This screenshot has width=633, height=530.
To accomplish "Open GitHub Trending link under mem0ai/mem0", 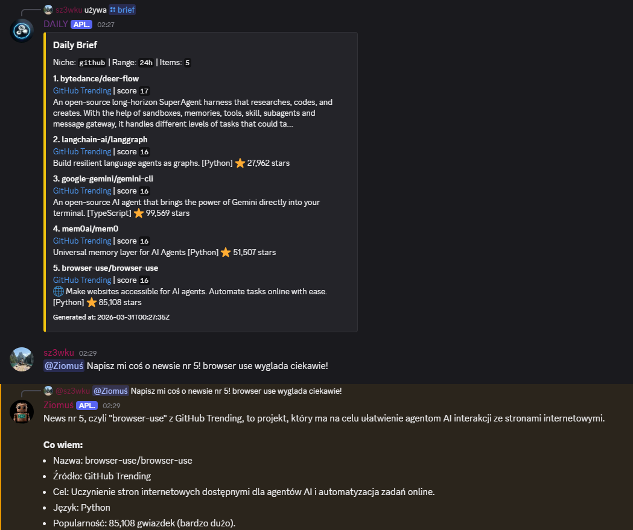I will (82, 241).
